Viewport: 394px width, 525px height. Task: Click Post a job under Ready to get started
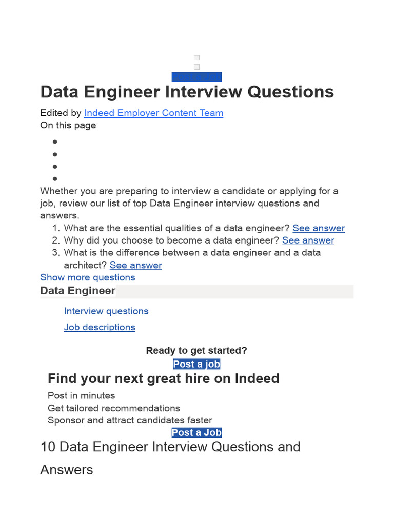coord(196,364)
